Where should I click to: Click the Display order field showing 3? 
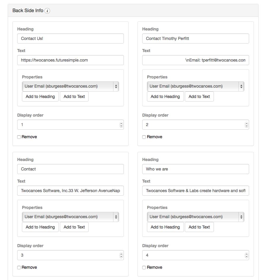pos(70,255)
